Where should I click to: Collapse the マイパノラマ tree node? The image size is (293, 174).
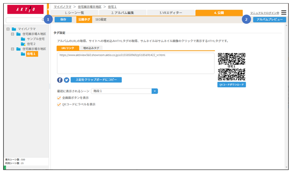pyautogui.click(x=8, y=29)
